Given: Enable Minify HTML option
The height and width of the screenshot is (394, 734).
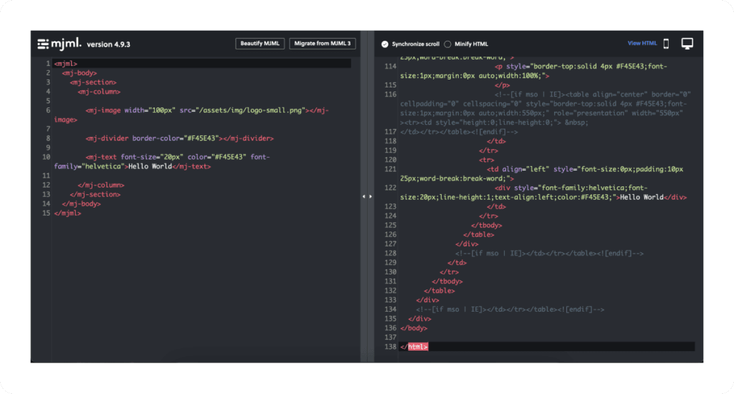Looking at the screenshot, I should 448,44.
